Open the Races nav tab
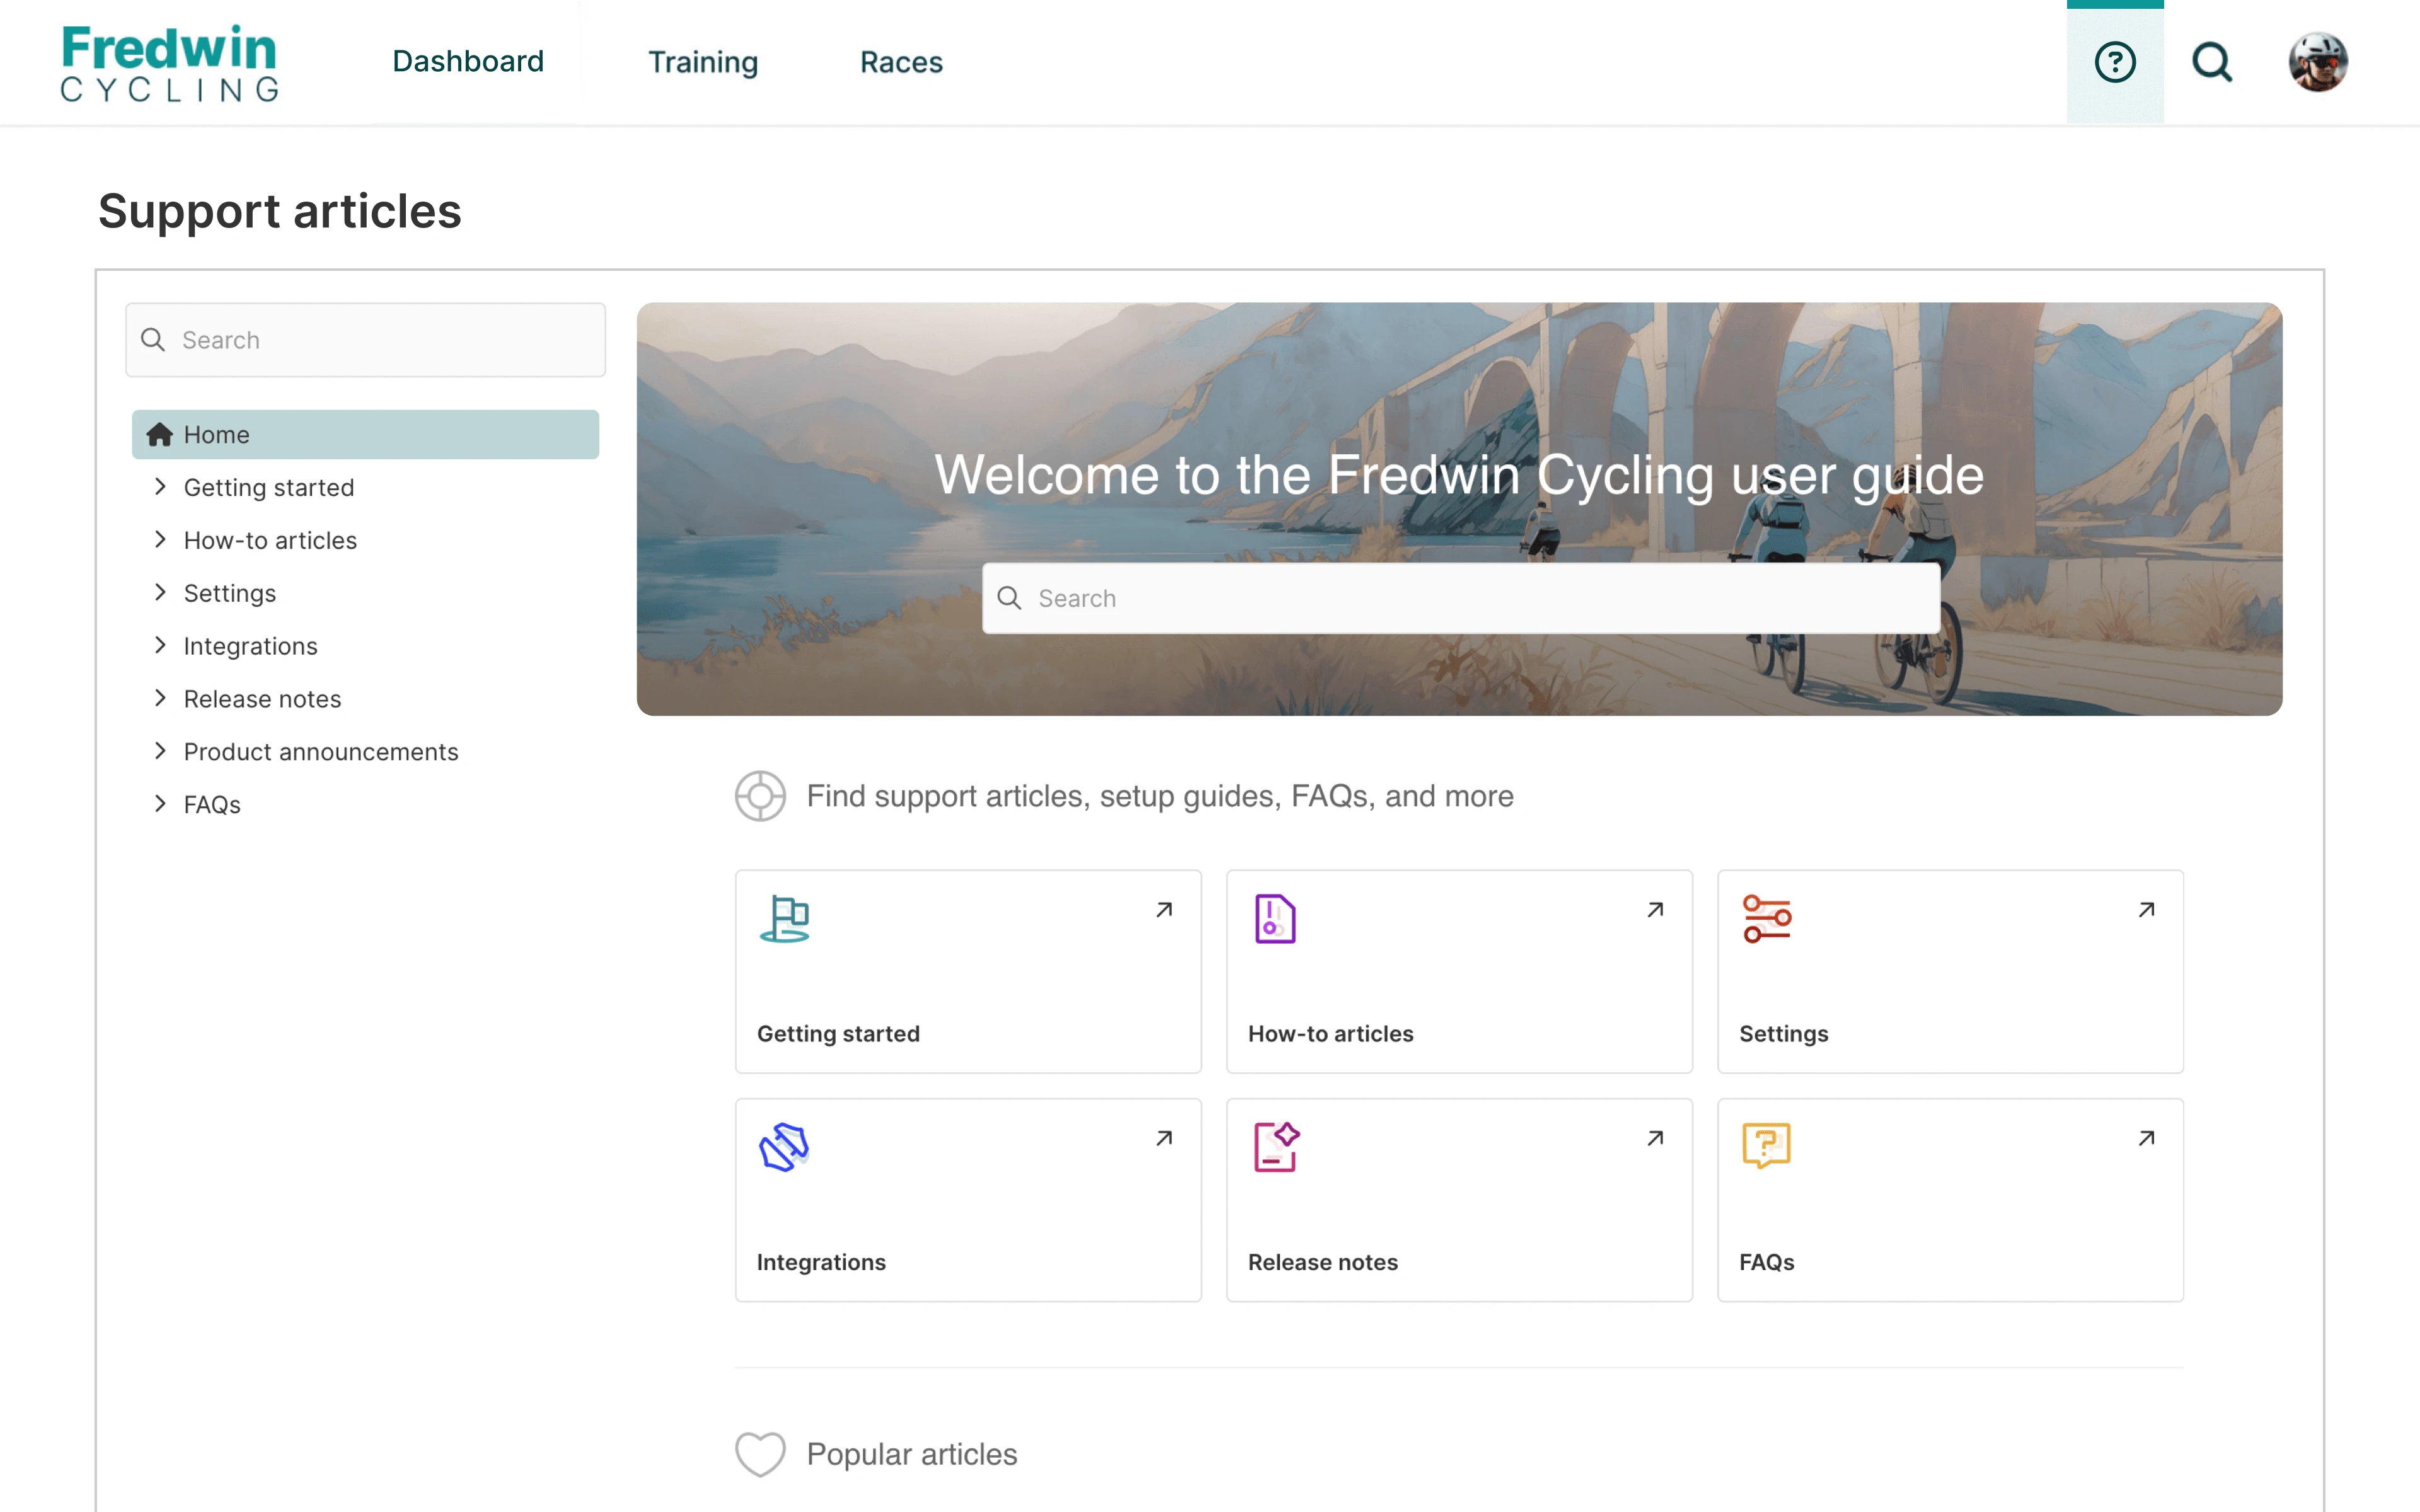 [x=901, y=62]
